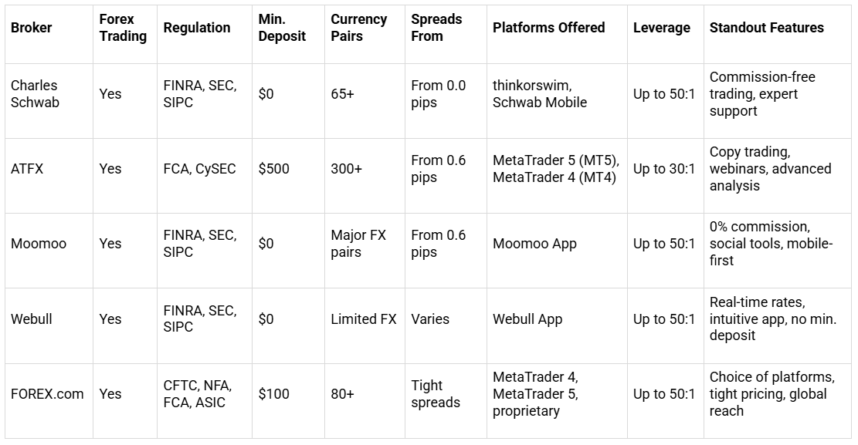Click the ATFX broker name

tap(27, 169)
